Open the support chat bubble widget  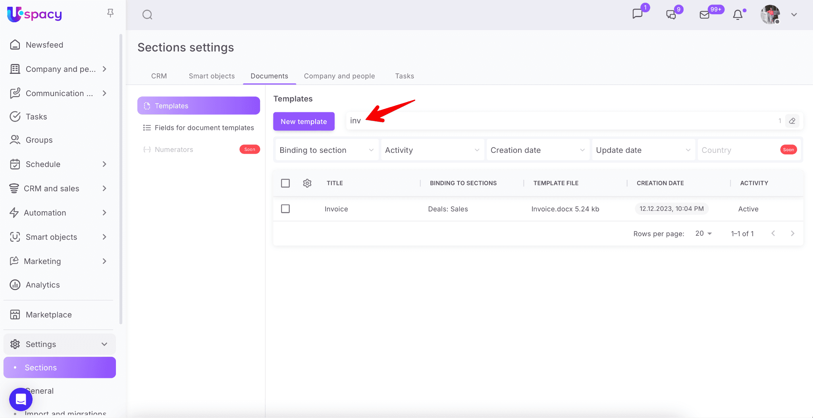pyautogui.click(x=21, y=399)
